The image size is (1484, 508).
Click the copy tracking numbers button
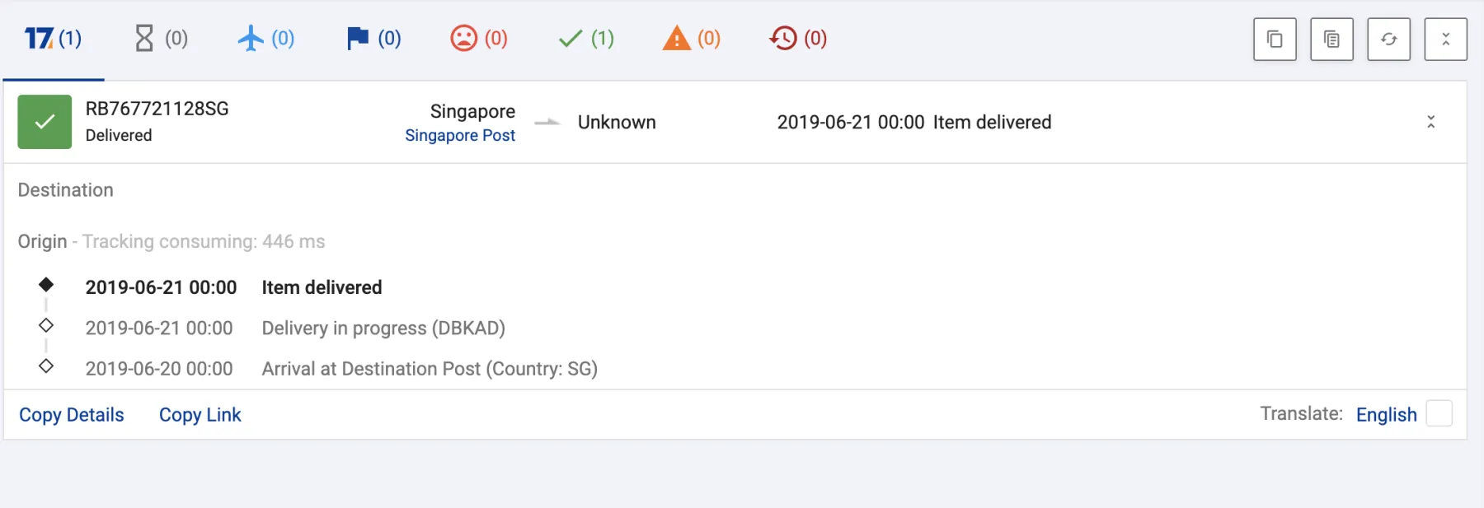1275,40
